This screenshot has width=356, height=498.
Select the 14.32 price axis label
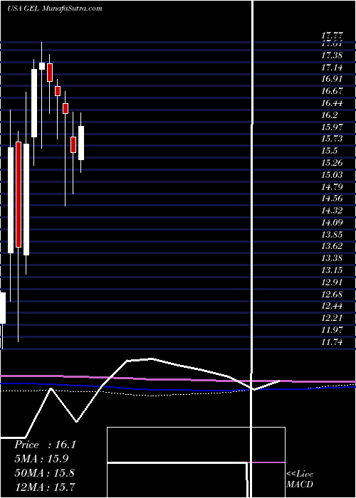tap(332, 211)
